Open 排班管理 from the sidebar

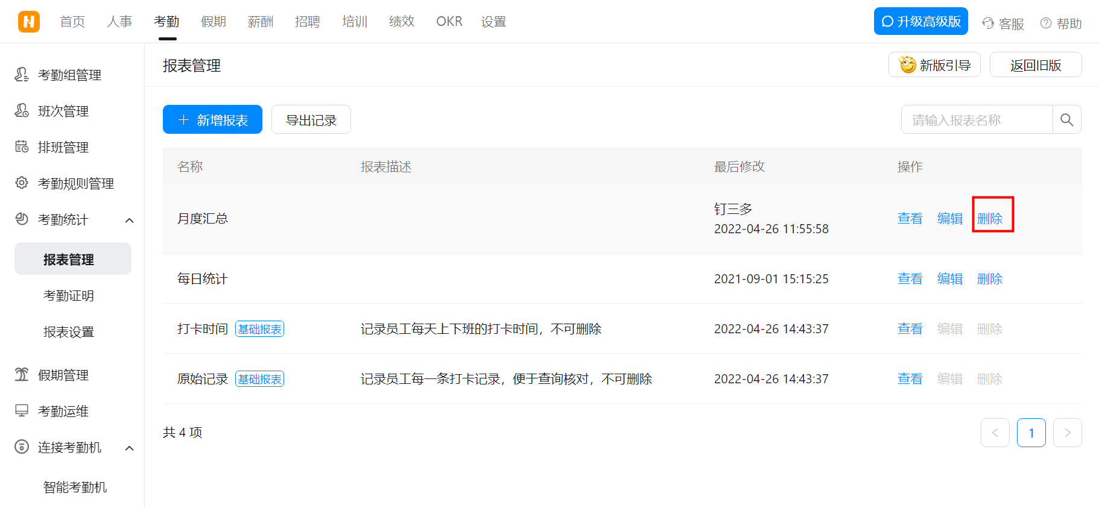(x=63, y=147)
